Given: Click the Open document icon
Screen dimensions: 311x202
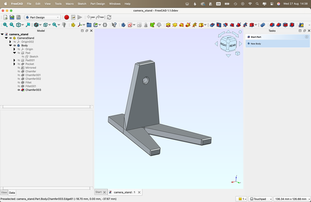Looking at the screenshot, I should coord(12,17).
